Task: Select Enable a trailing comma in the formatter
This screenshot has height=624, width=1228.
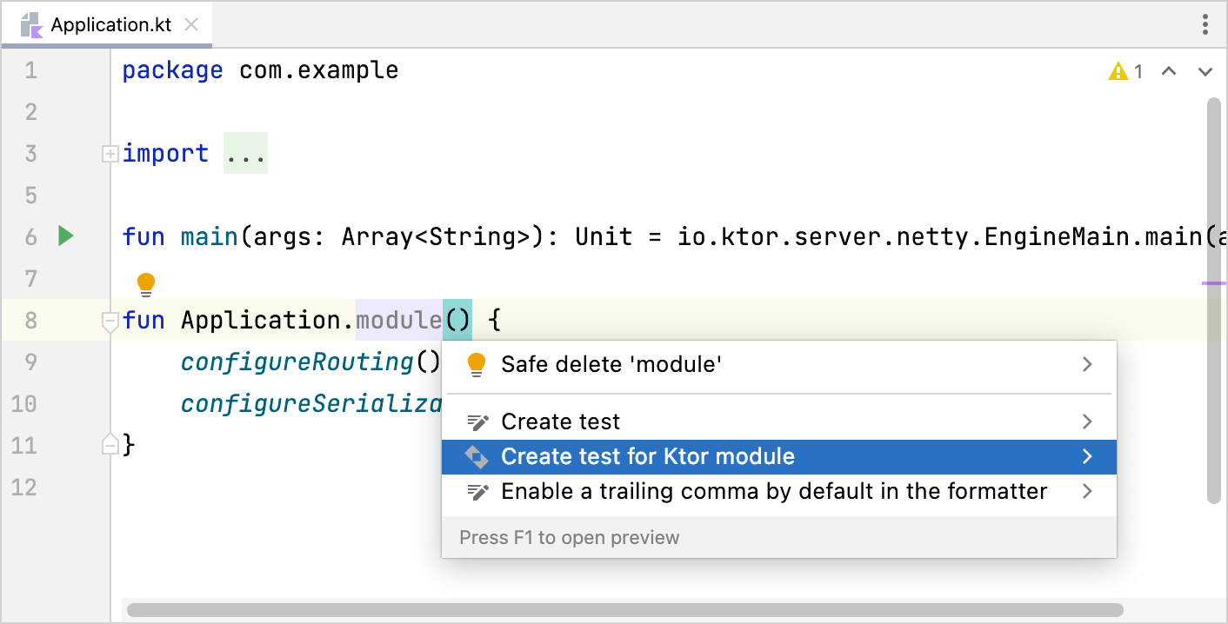Action: [x=772, y=491]
